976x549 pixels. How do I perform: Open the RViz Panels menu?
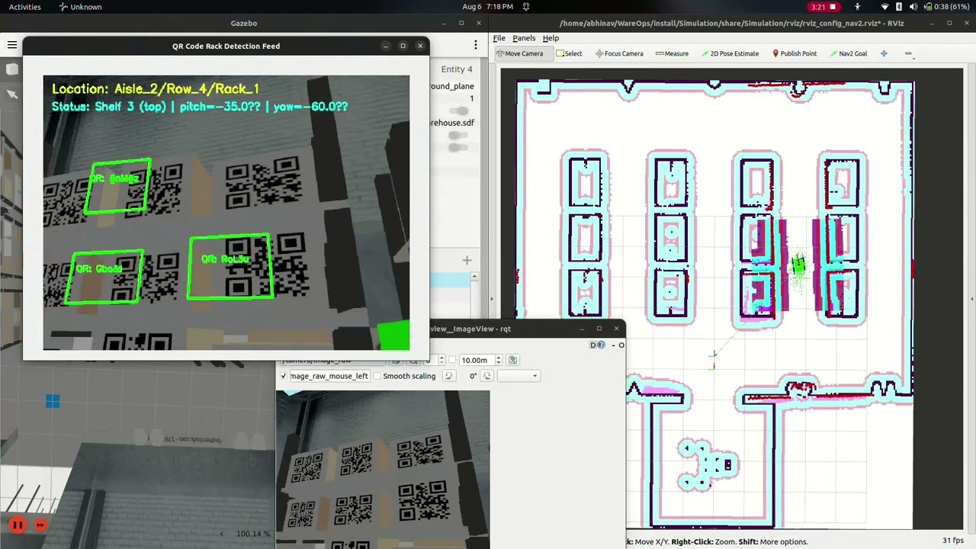[x=524, y=38]
